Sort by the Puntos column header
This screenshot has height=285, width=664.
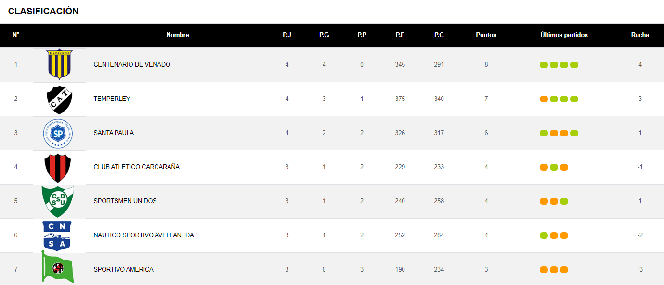[486, 35]
